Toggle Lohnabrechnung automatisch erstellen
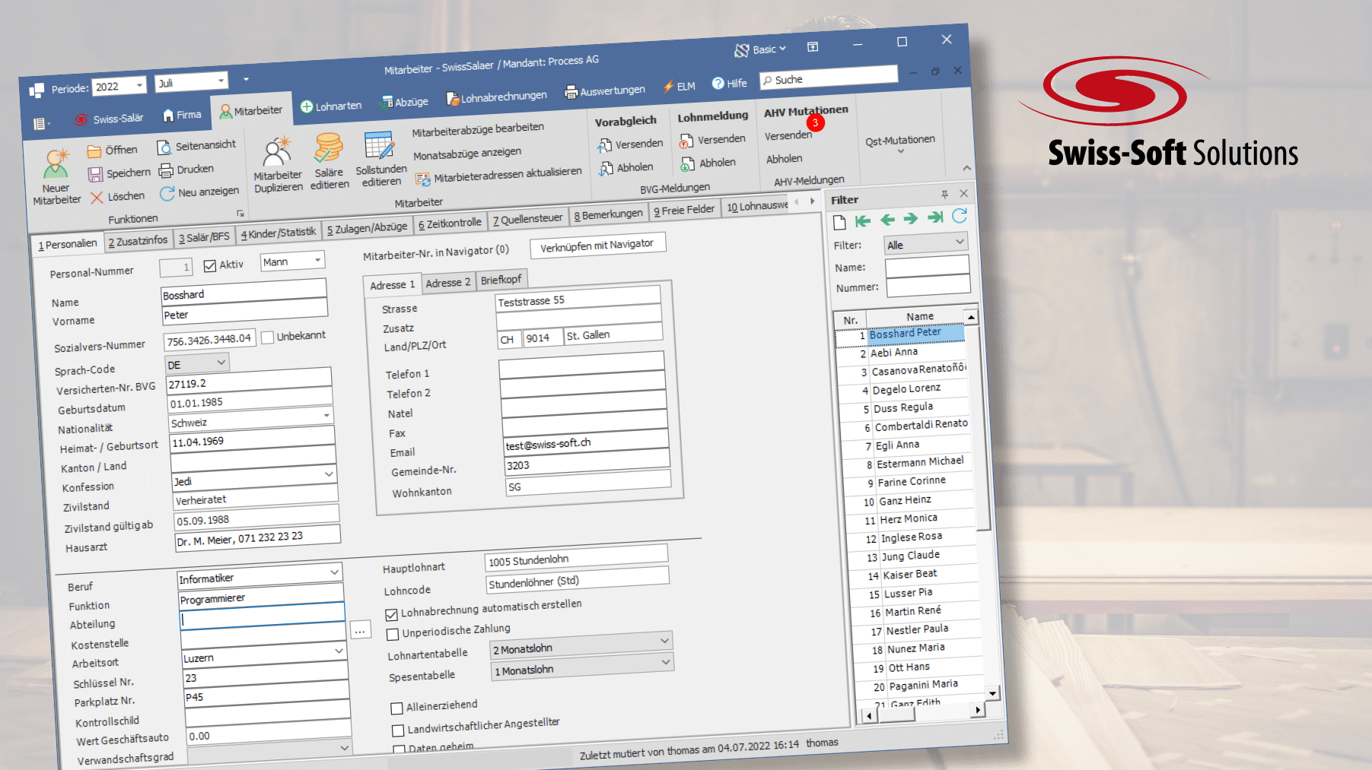This screenshot has height=770, width=1372. point(392,614)
